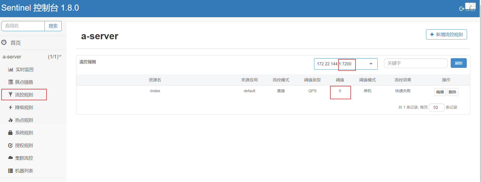Click the dashboard icon beside 首页
Viewport: 481px width, 182px height.
tap(4, 42)
